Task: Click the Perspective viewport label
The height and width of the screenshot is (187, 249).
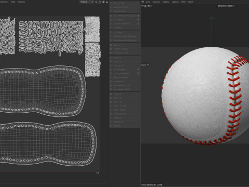Action: coord(146,6)
